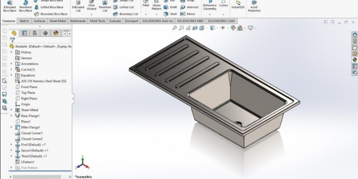Open the Weldments tab

pyautogui.click(x=78, y=21)
